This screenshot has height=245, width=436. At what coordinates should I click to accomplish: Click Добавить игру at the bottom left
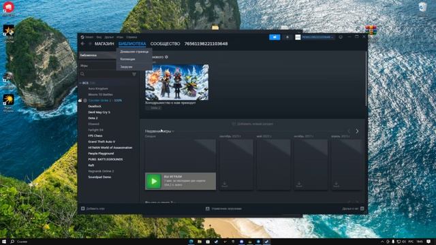tap(93, 209)
